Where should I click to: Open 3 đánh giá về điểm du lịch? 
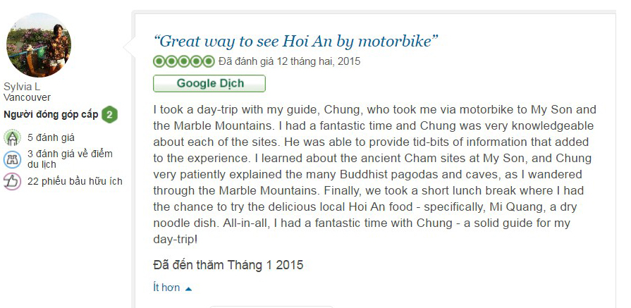pos(70,159)
